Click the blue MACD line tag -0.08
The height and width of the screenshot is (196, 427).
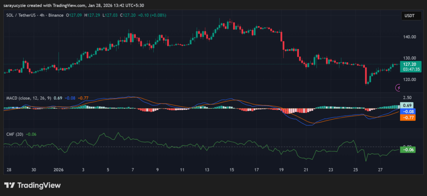point(408,111)
